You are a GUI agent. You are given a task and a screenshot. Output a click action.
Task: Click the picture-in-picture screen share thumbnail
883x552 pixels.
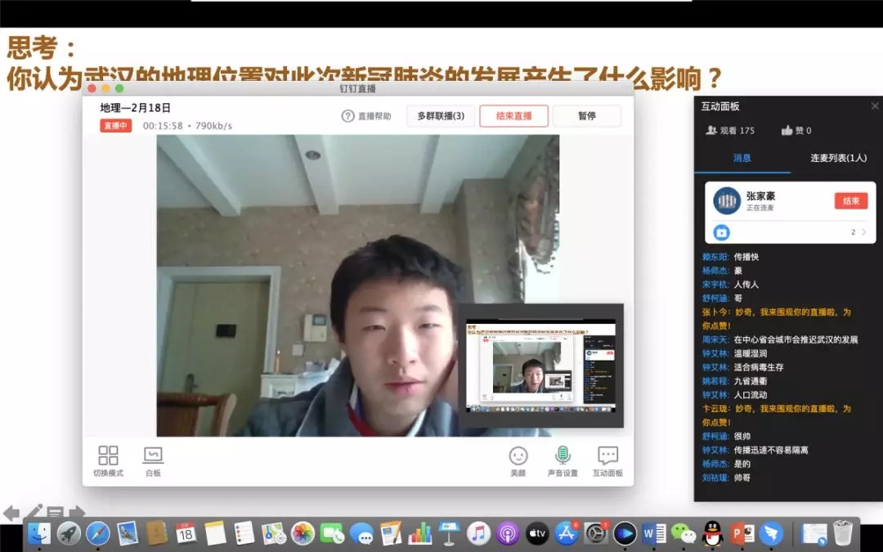pos(540,366)
